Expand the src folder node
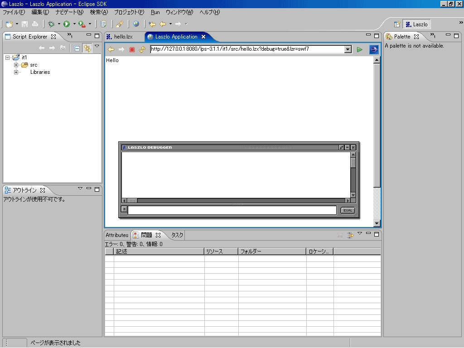This screenshot has height=348, width=464. point(16,65)
